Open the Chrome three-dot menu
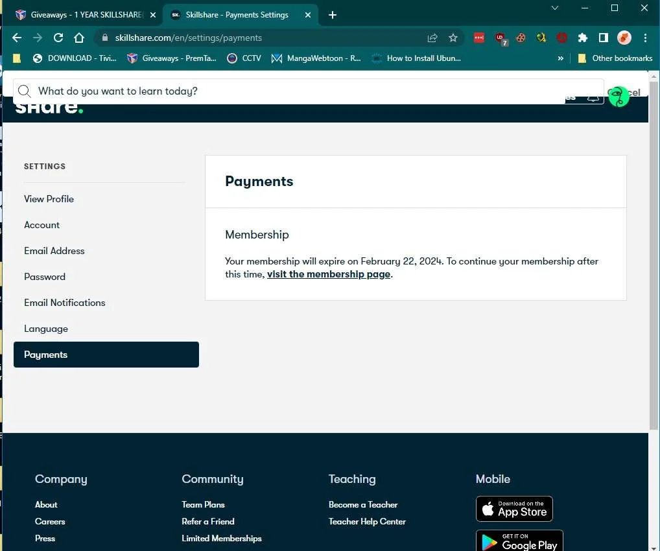 645,38
